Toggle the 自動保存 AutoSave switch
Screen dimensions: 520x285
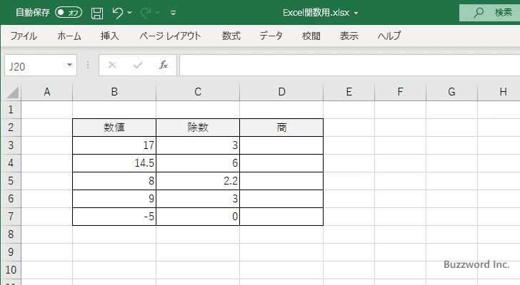(69, 13)
